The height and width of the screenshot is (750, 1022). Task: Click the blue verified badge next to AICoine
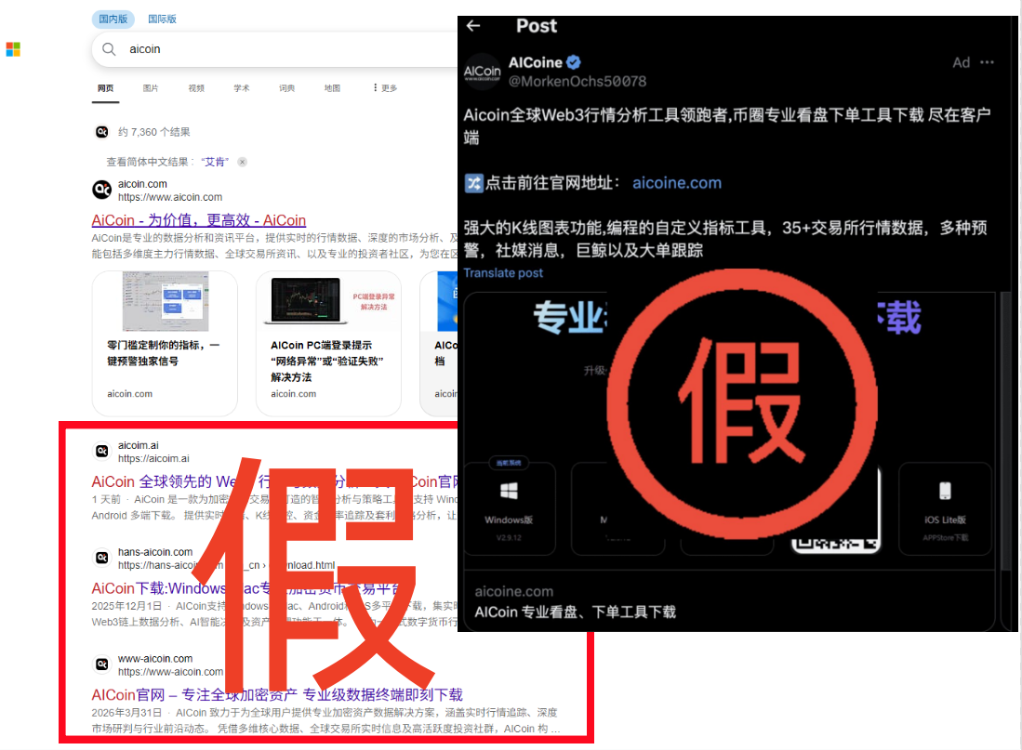[574, 62]
